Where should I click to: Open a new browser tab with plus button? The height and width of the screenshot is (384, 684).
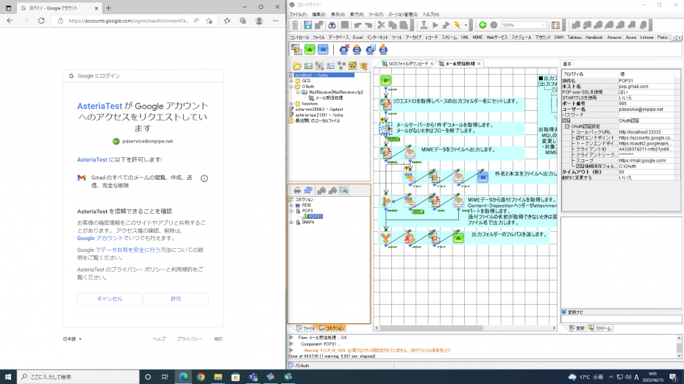click(x=109, y=8)
